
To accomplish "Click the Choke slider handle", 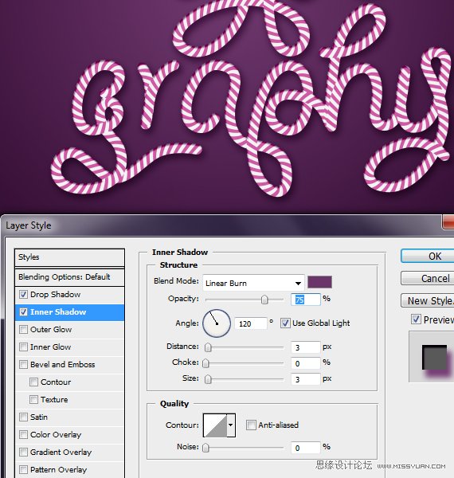I will tap(206, 363).
